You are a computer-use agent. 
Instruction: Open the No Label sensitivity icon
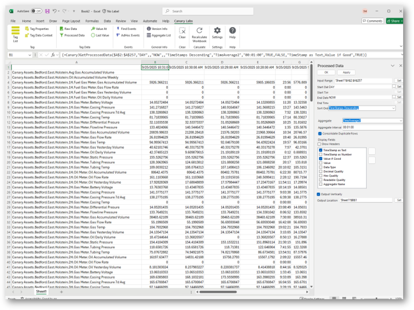coord(104,11)
